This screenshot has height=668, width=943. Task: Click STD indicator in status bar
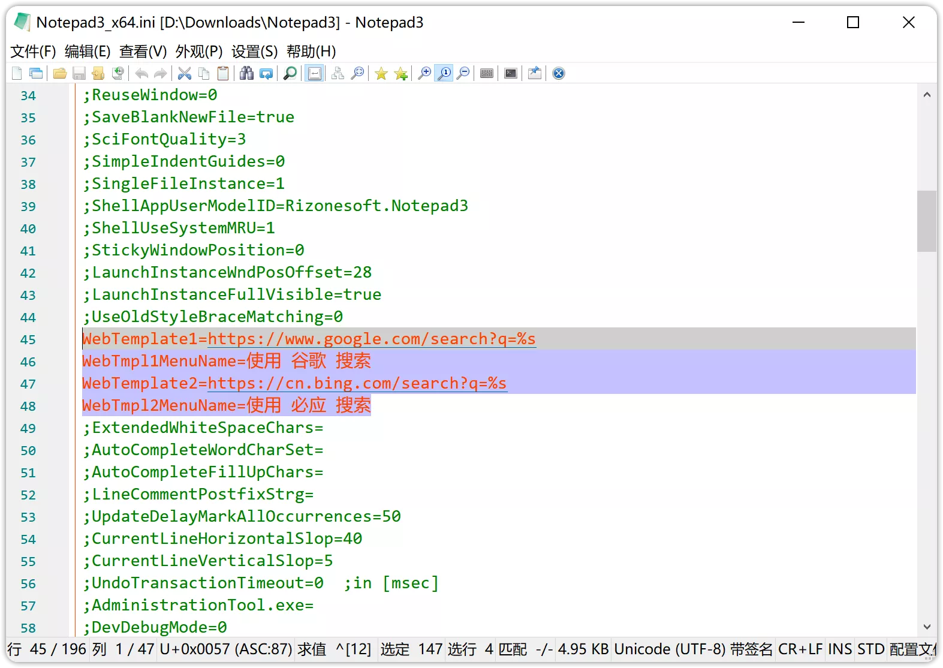871,649
